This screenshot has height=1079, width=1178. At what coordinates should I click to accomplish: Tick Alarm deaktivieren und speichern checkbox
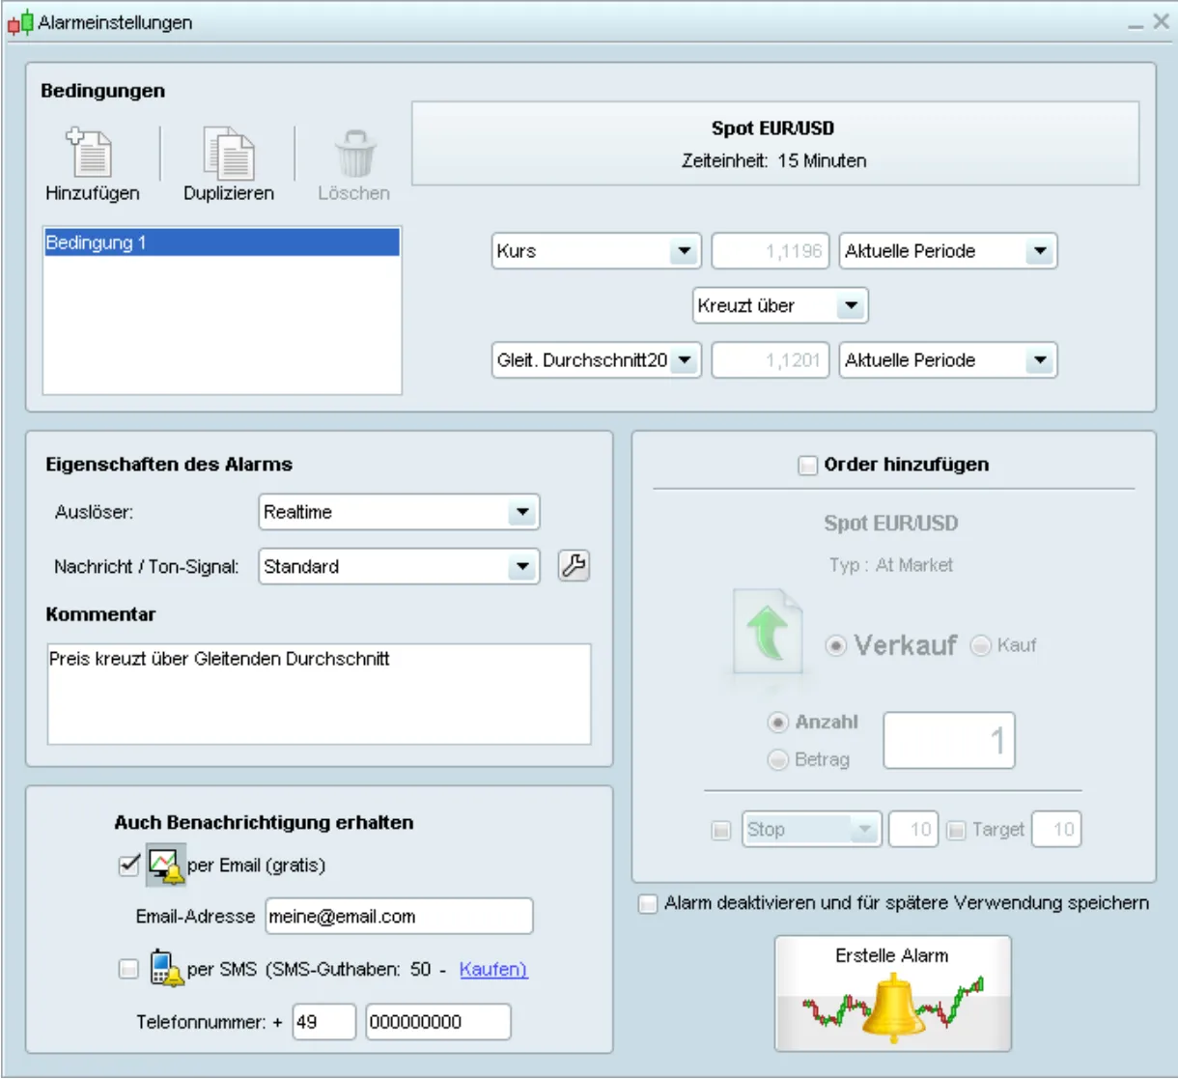coord(648,904)
